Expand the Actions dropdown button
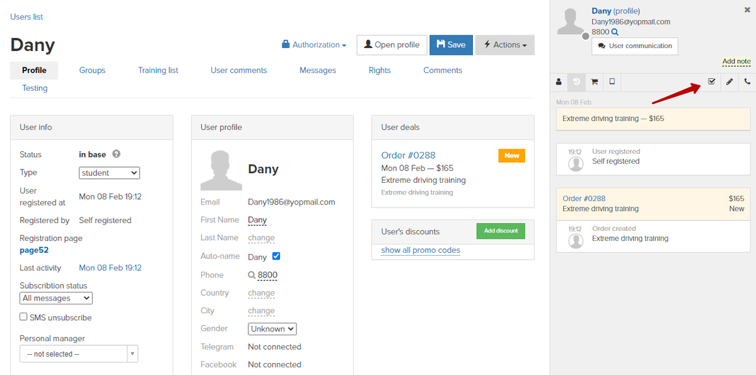Image resolution: width=756 pixels, height=375 pixels. [505, 45]
